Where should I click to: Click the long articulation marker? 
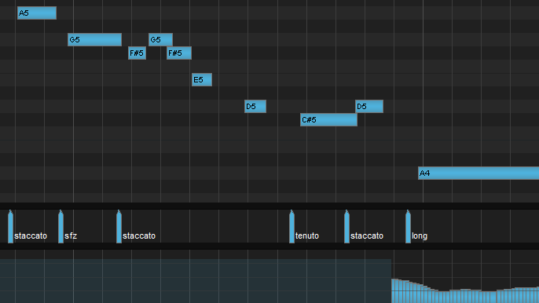(x=408, y=227)
